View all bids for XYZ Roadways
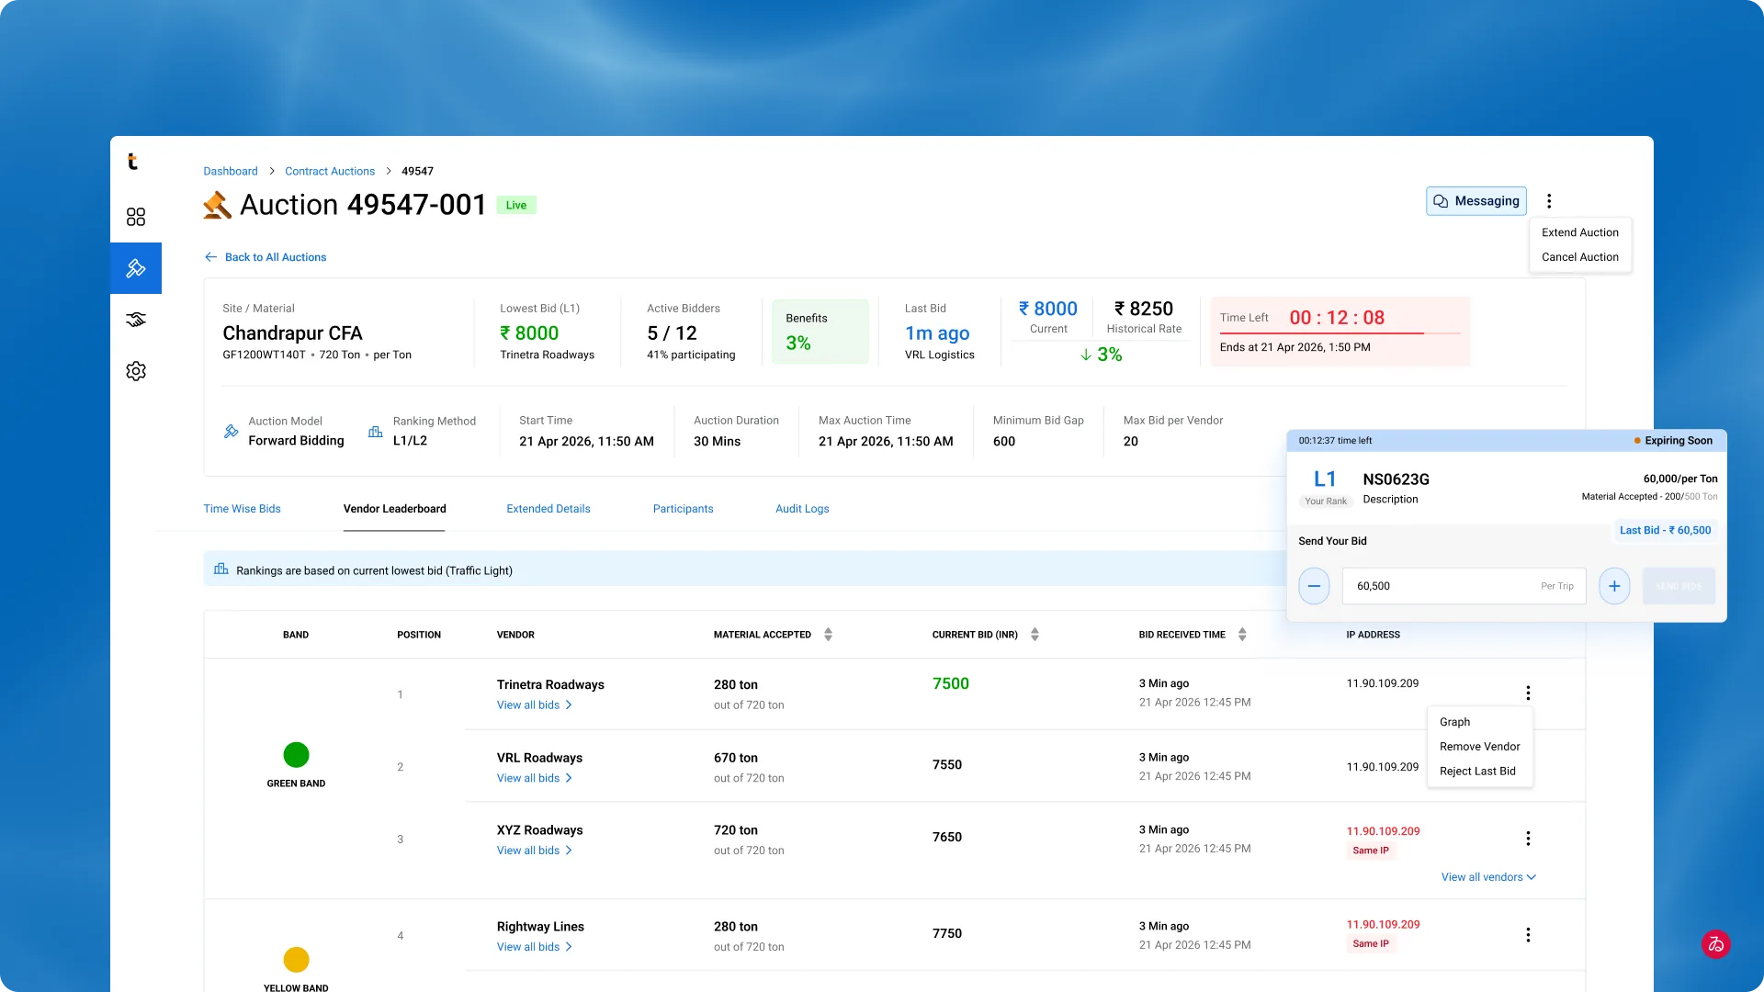This screenshot has width=1764, height=992. coord(535,851)
